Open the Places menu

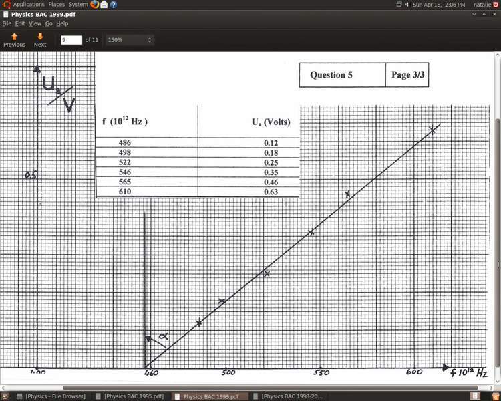[57, 5]
